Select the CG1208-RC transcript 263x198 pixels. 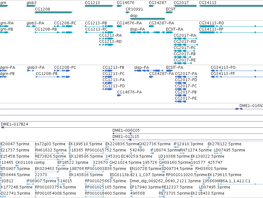tap(63, 26)
